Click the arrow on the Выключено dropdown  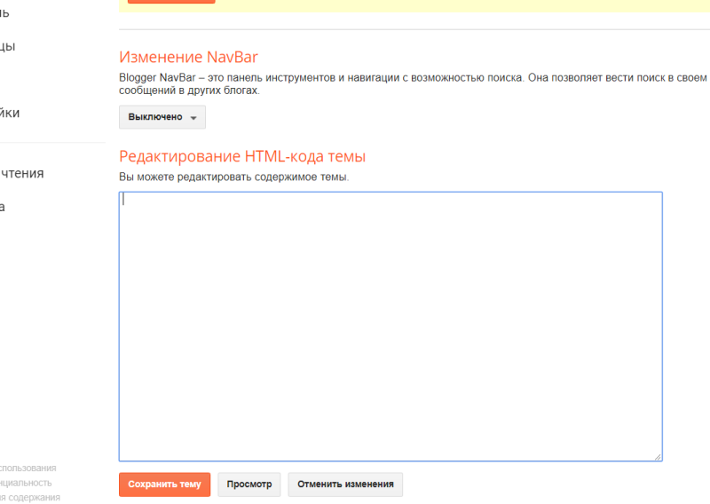tap(193, 118)
